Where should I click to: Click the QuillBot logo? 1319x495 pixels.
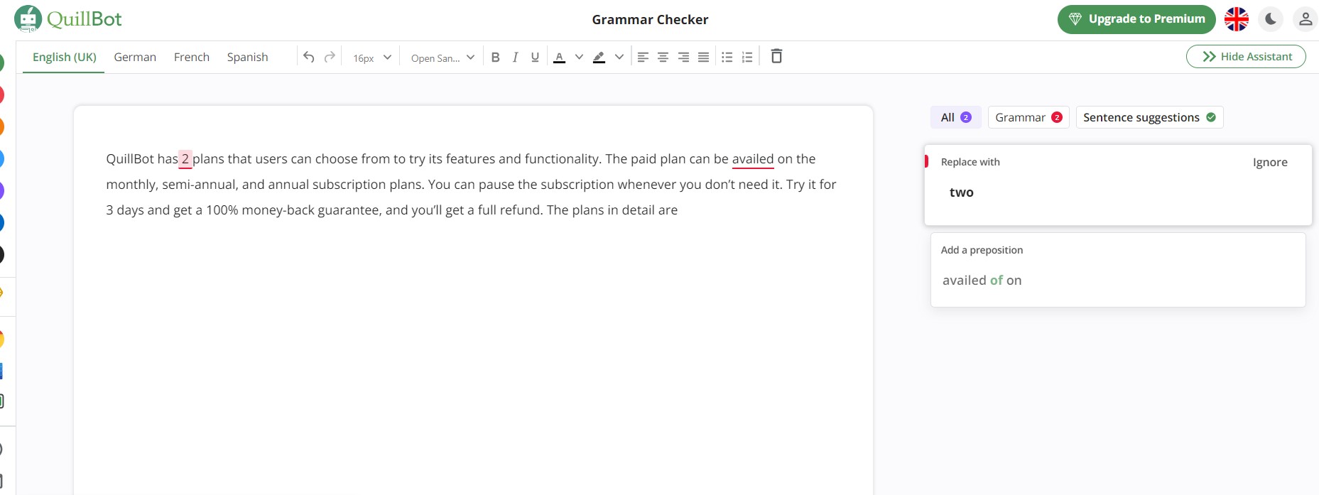pyautogui.click(x=68, y=19)
